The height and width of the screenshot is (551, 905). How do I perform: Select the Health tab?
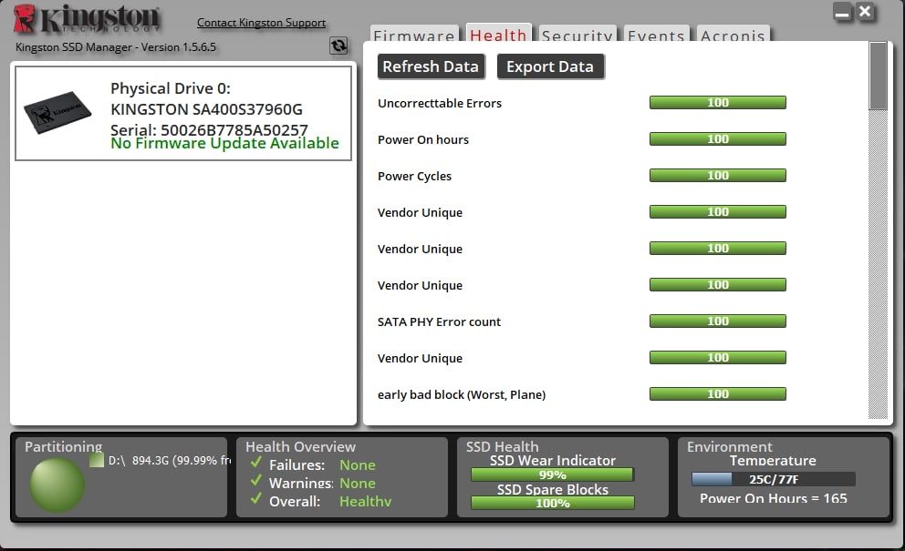pyautogui.click(x=499, y=34)
